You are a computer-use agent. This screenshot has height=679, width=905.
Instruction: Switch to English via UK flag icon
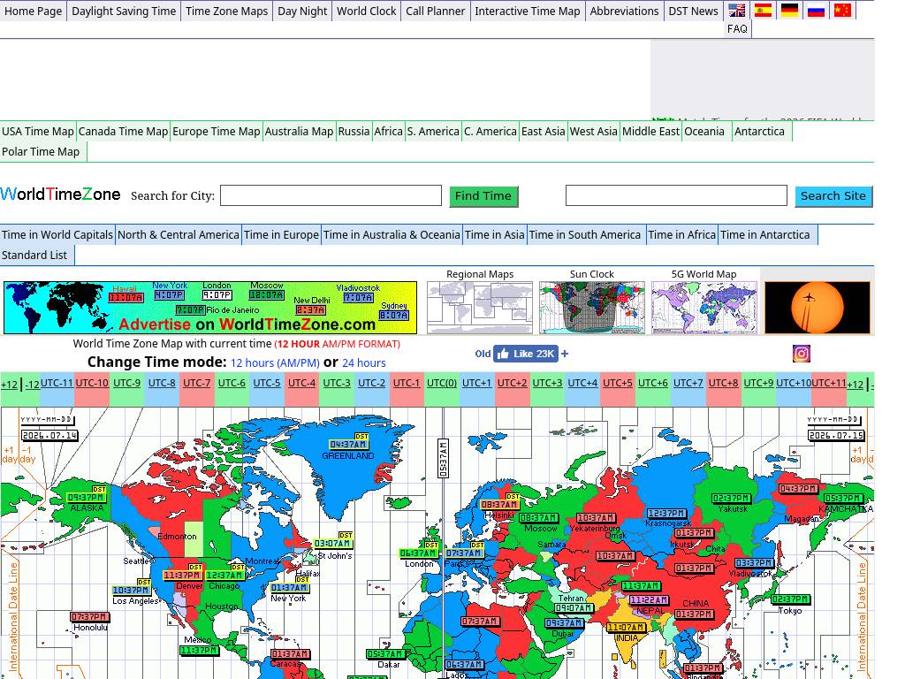click(736, 11)
